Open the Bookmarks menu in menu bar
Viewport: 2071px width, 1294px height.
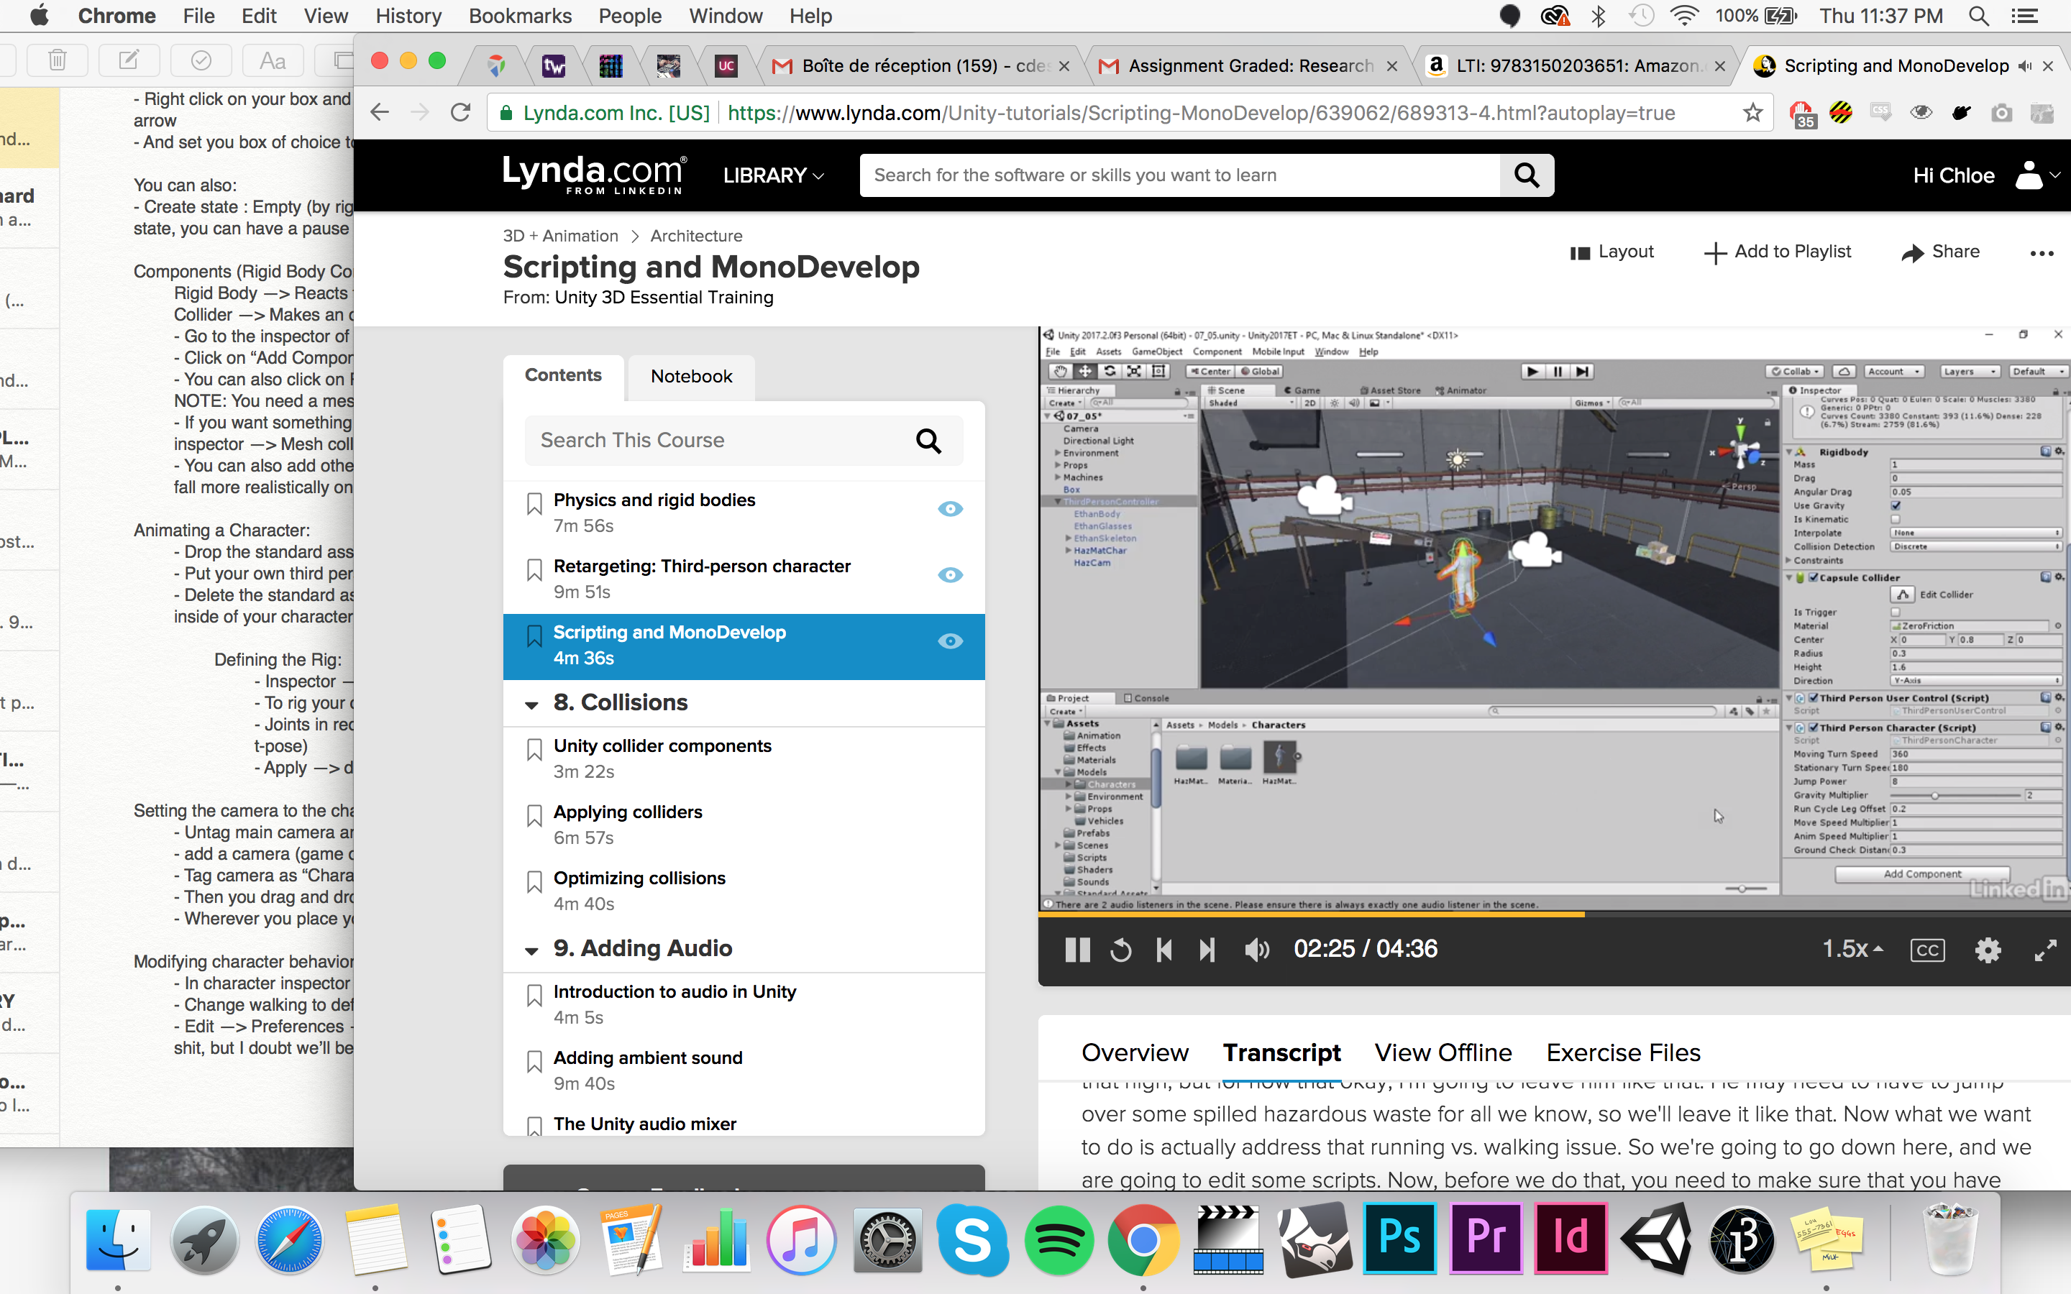click(x=519, y=15)
